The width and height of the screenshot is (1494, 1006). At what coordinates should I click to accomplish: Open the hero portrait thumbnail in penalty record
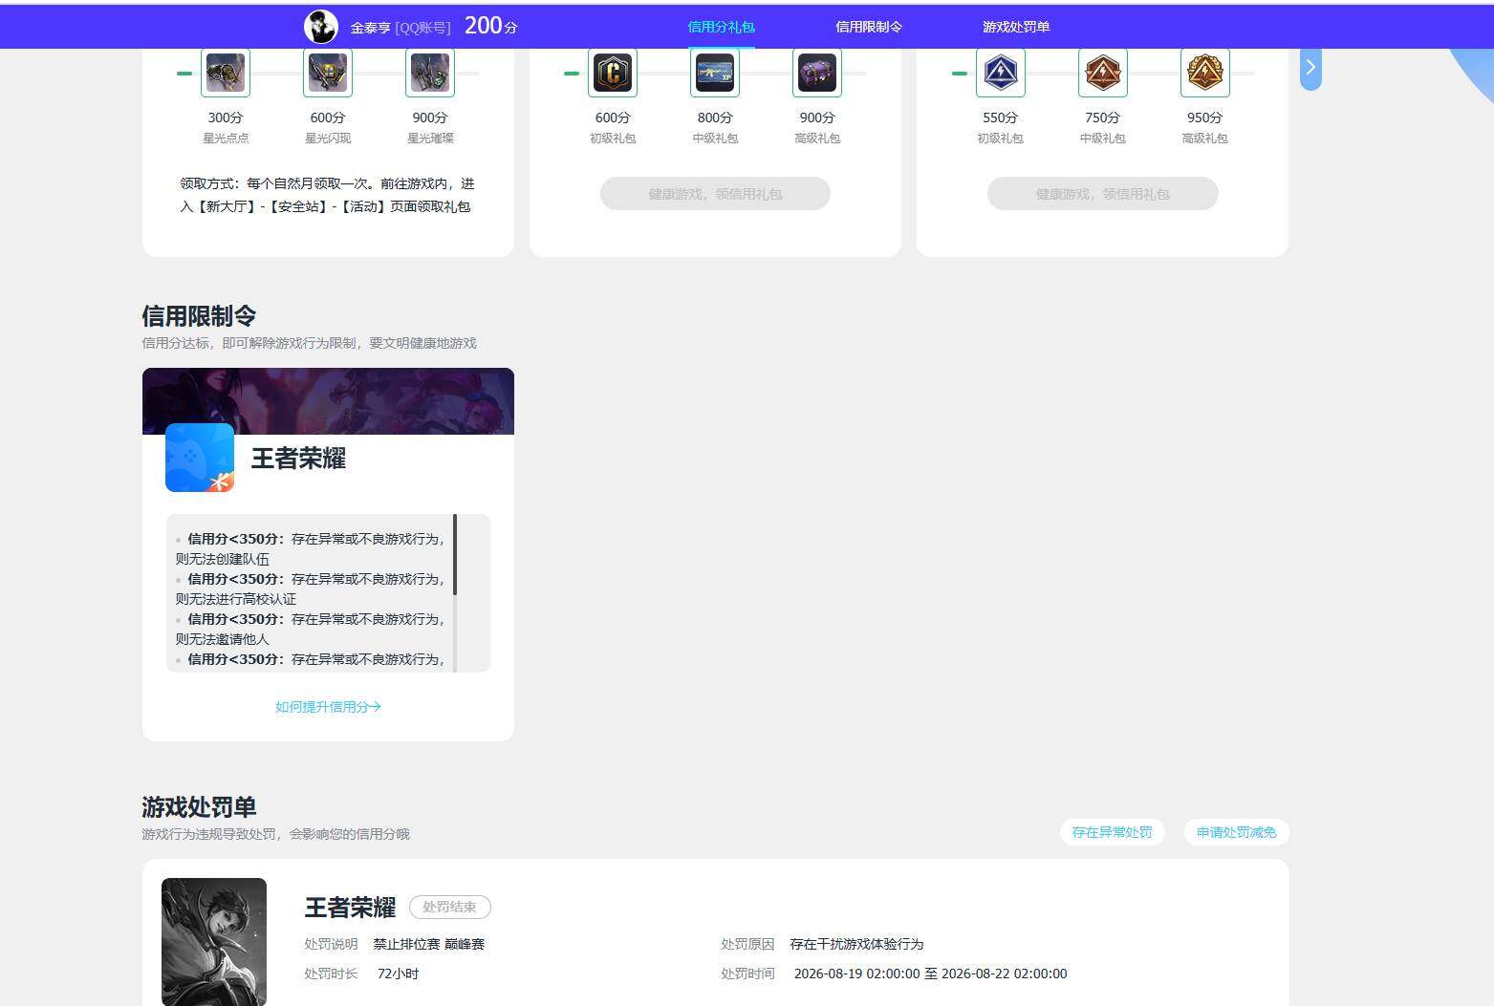(214, 941)
